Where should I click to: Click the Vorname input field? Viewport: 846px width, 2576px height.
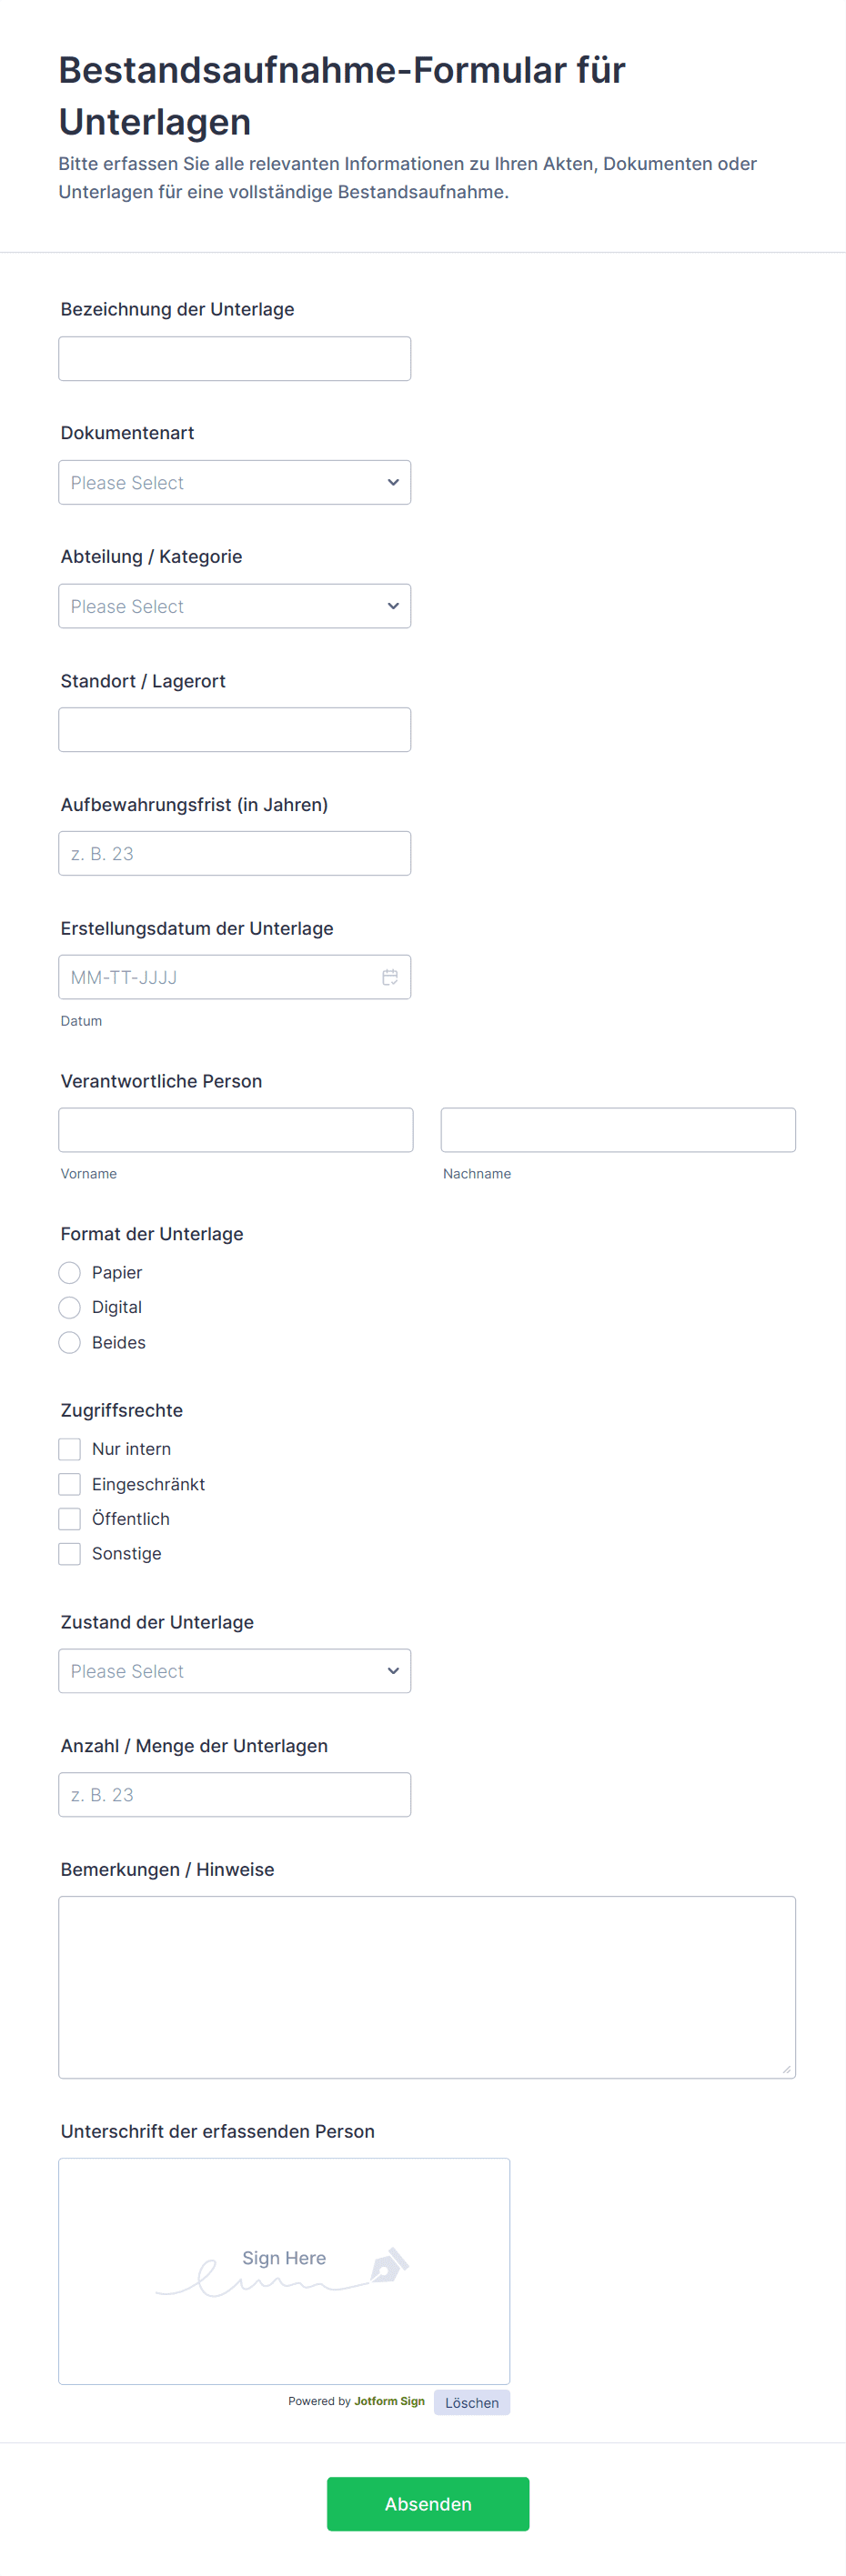[x=235, y=1130]
